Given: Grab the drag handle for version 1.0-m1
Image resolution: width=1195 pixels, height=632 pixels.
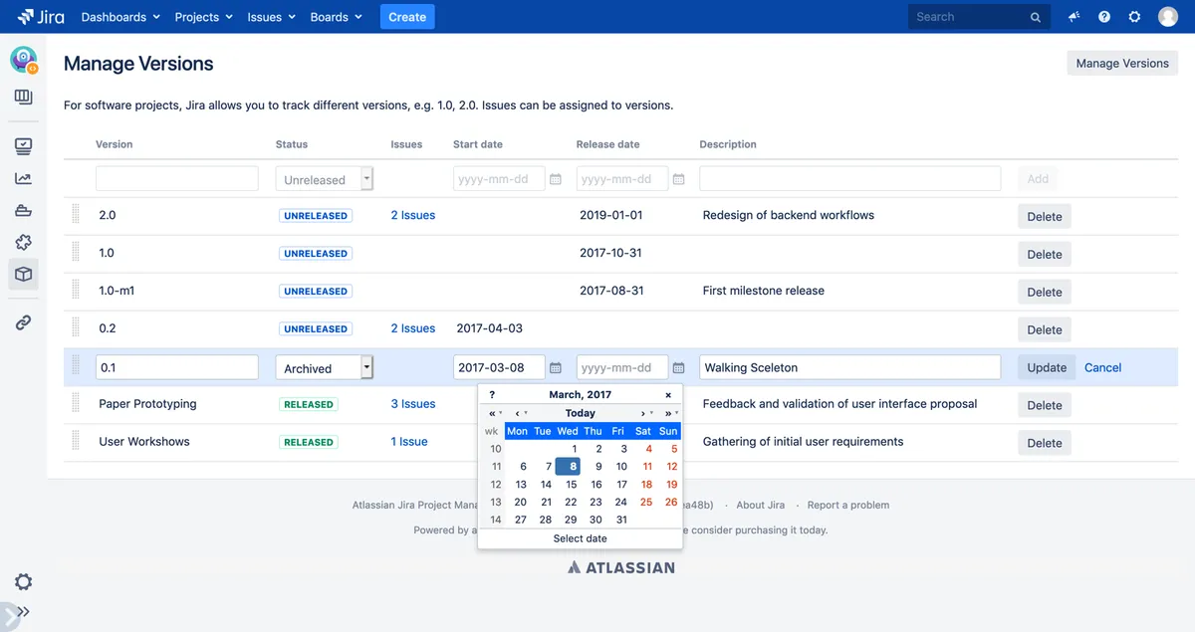Looking at the screenshot, I should pyautogui.click(x=75, y=291).
